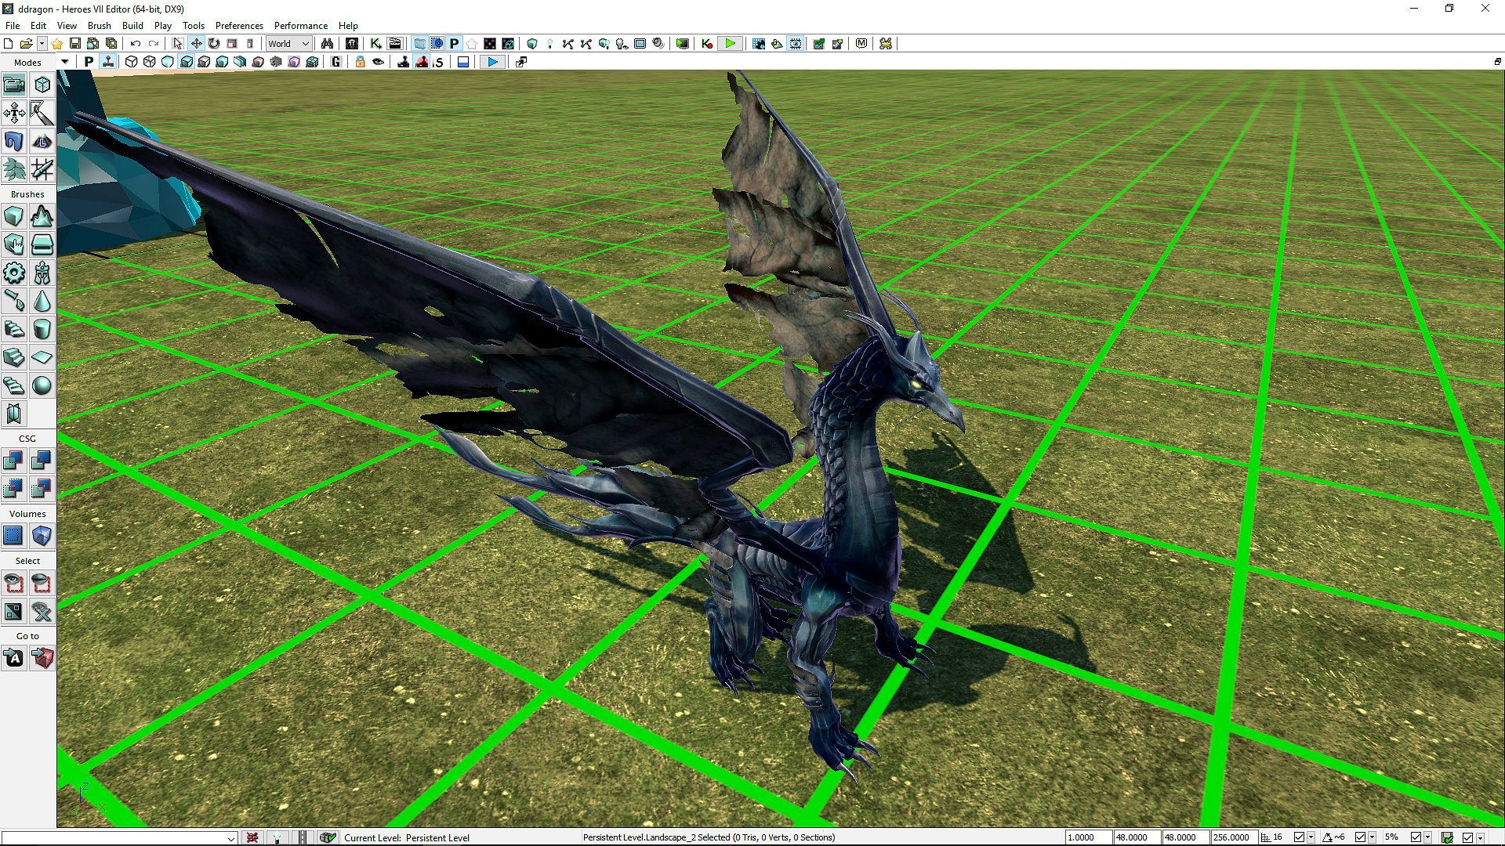Click Go to builder brush red cube icon
This screenshot has width=1505, height=846.
point(42,658)
